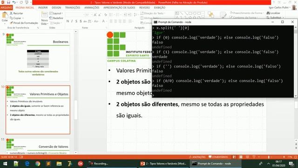This screenshot has height=168, width=298.
Task: Select the line shape in the shapes gallery
Action: (182, 14)
